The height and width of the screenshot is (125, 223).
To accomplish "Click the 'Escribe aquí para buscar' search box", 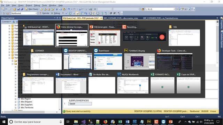I will [36, 122].
